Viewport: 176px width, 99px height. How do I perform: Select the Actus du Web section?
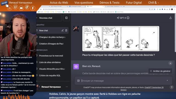(x=59, y=2)
